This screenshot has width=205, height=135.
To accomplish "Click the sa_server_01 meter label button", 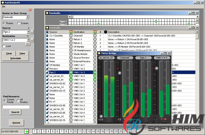I will [106, 58].
